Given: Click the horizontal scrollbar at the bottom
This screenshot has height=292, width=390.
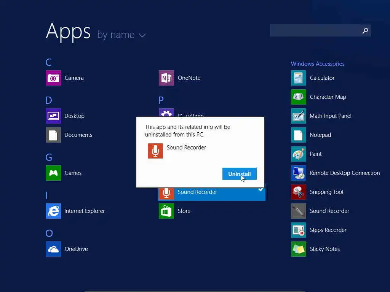Looking at the screenshot, I should coord(195,291).
